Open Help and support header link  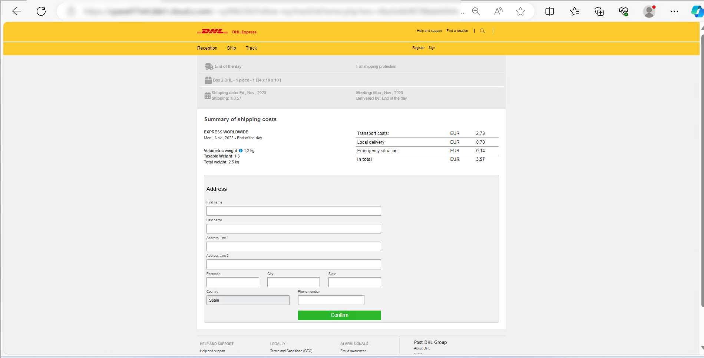[x=429, y=31]
